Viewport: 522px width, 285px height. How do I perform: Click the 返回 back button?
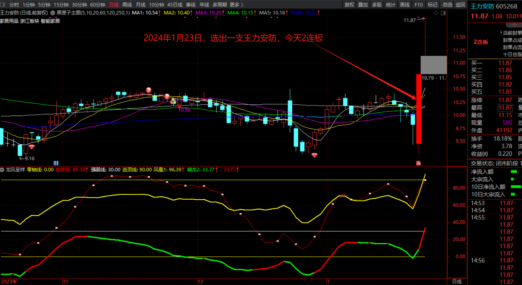(460, 5)
